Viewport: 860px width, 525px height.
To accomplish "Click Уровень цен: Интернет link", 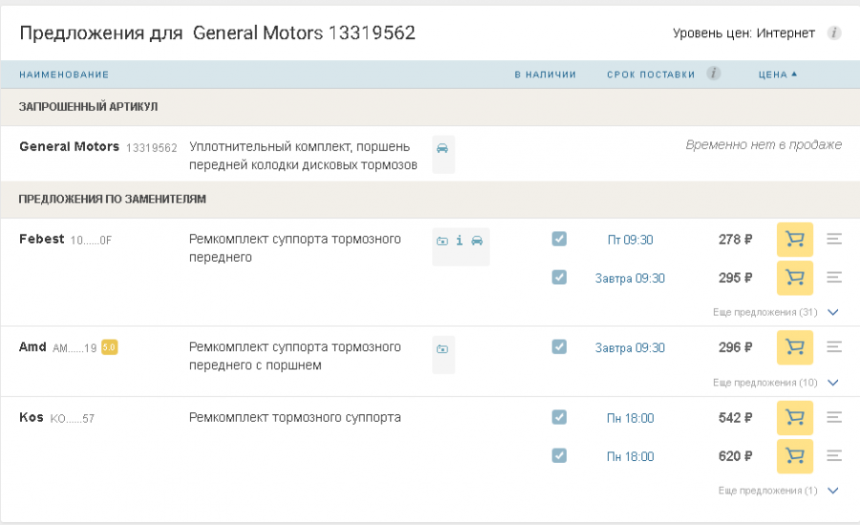I will (x=743, y=33).
